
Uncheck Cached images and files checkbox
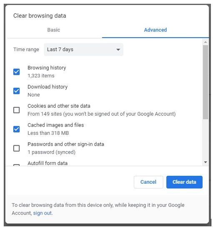tap(16, 129)
